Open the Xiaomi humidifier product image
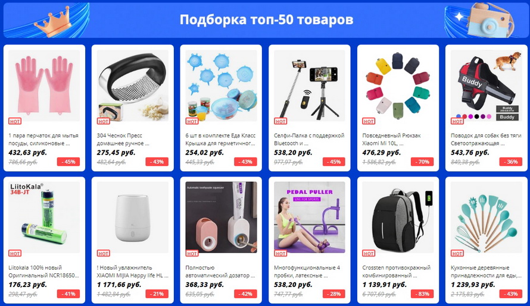The image size is (530, 306). pyautogui.click(x=132, y=217)
